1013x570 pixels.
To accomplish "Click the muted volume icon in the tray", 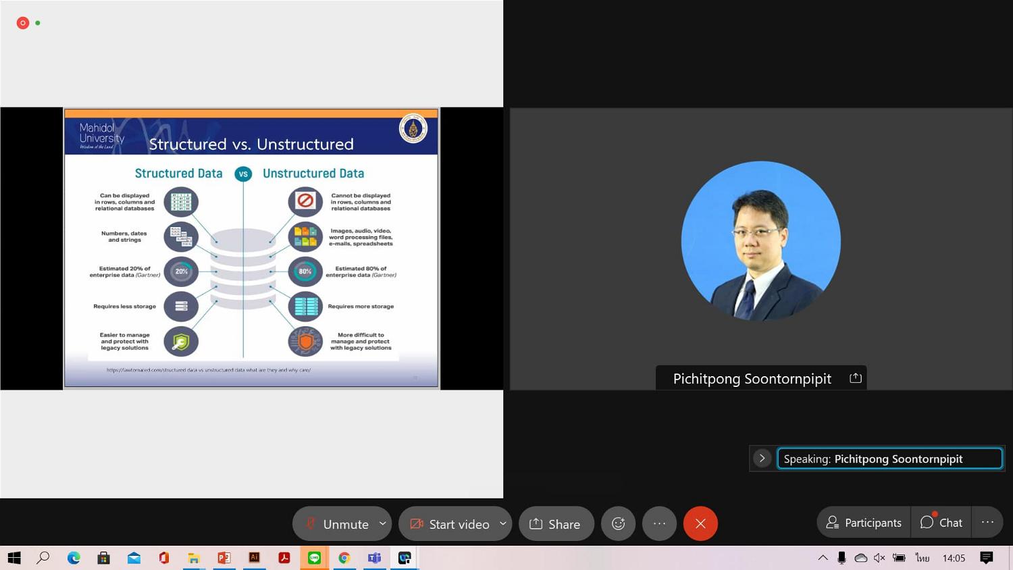I will tap(879, 558).
